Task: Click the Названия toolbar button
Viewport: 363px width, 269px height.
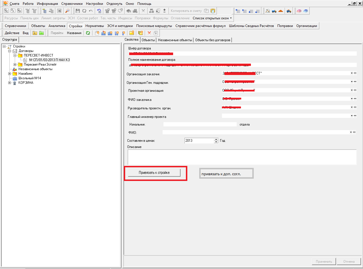Action: (74, 33)
